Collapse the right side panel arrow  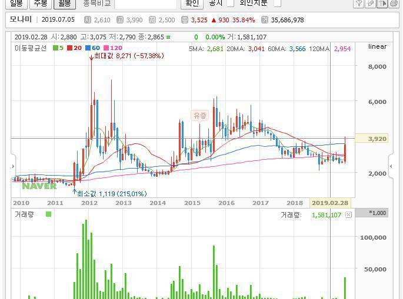coord(391,166)
